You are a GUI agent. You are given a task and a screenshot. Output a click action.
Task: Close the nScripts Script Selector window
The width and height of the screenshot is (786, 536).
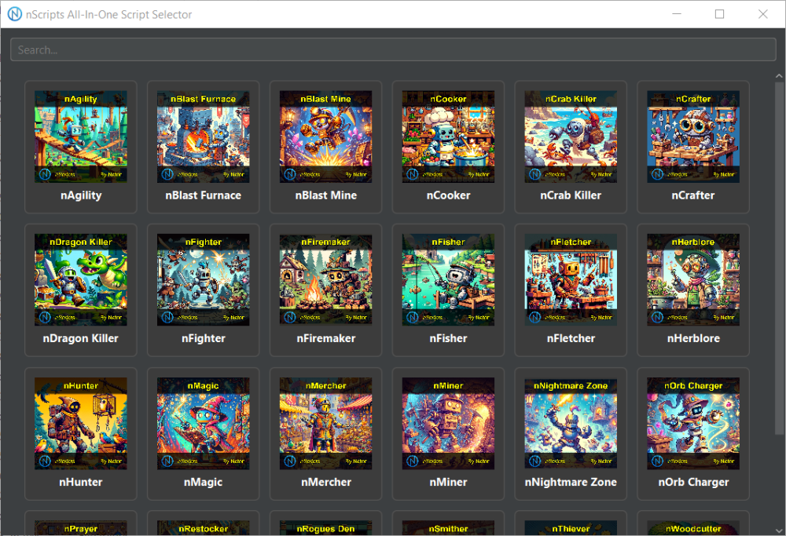point(762,14)
